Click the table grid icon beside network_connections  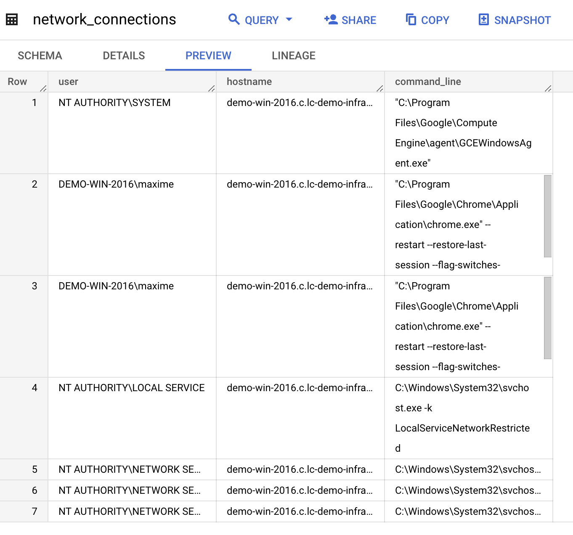pos(12,20)
